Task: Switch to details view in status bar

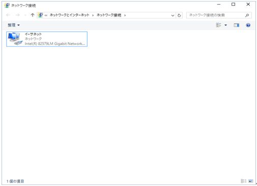Action: click(243, 181)
